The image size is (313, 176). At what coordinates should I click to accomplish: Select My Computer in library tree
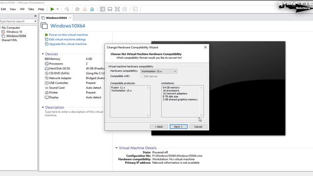coord(11,28)
